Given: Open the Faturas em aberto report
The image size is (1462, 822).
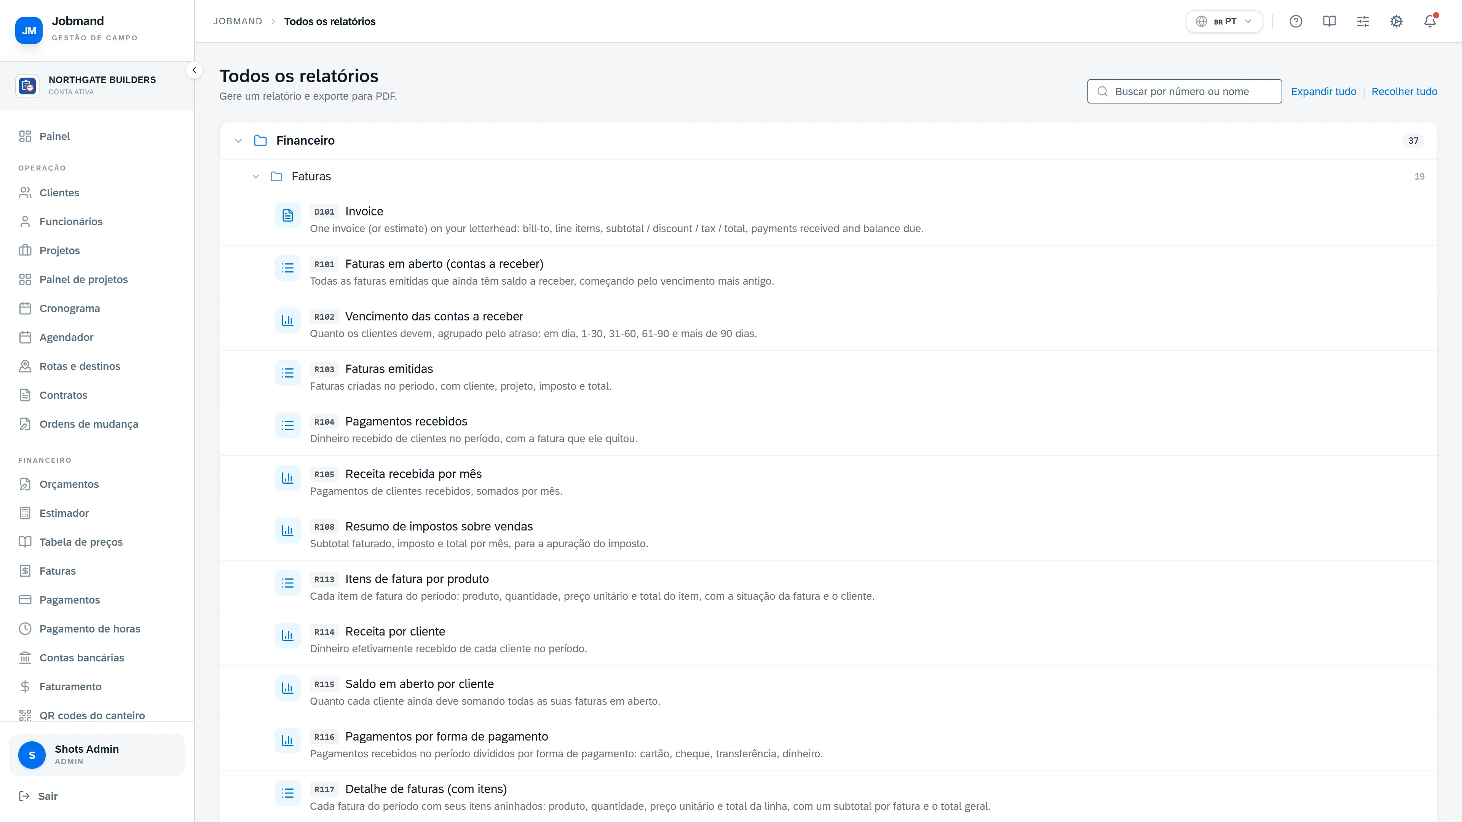Looking at the screenshot, I should 828,272.
